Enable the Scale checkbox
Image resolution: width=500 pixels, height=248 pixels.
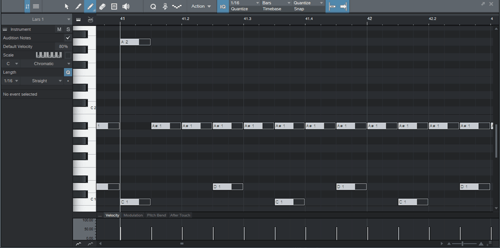coord(68,55)
